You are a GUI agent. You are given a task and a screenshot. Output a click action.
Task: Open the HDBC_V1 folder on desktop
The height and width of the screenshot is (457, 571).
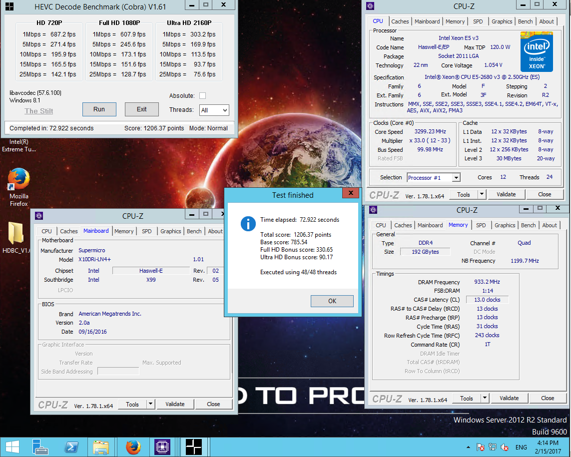tap(15, 237)
